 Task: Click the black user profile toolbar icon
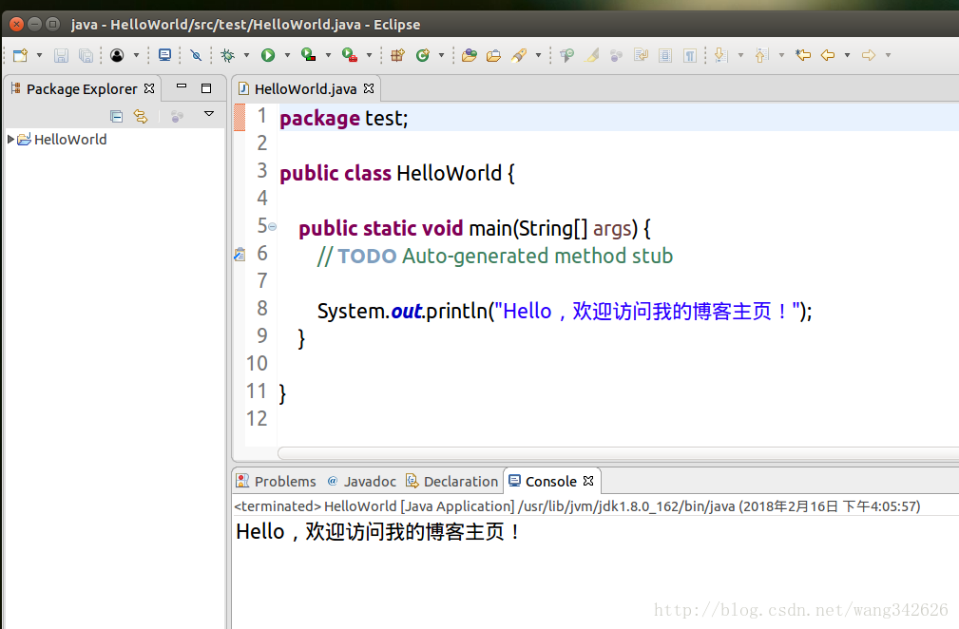click(x=117, y=56)
